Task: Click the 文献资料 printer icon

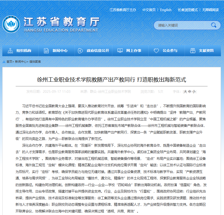Action: coord(193,51)
